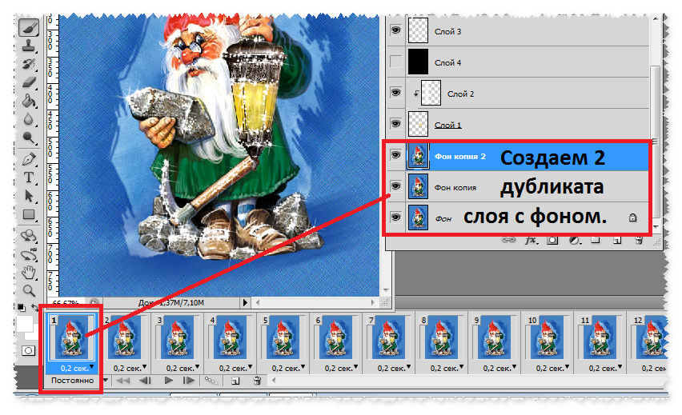Select Слой 2 layer thumbnail
Viewport: 682px width, 415px height.
[x=431, y=93]
